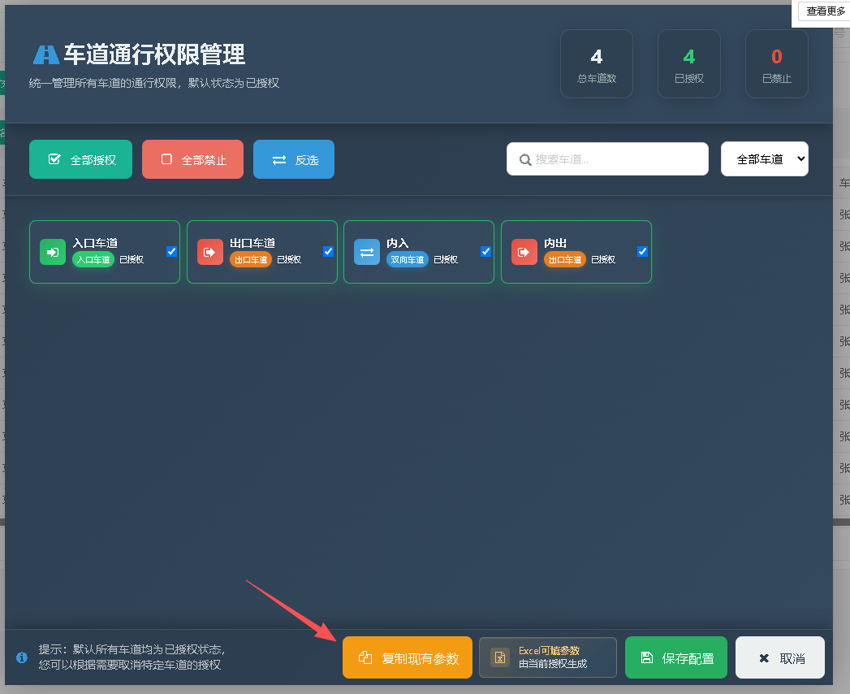Click the blue bidirectional icon on 内入 card
Screen dimensions: 850x694
coord(367,252)
